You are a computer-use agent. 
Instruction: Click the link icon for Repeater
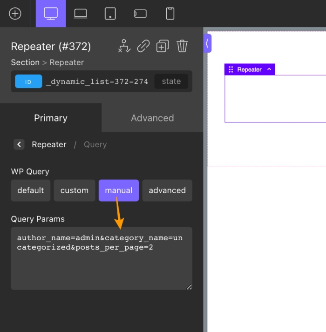(x=143, y=46)
